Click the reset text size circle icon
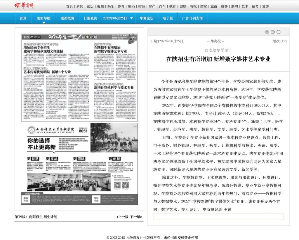The width and height of the screenshot is (299, 240). click(279, 32)
